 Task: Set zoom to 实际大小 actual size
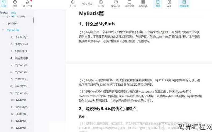click(116, 4)
